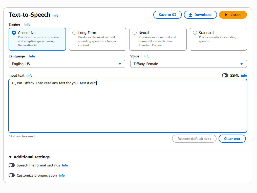Choose the Neural engine option
257x193 pixels.
pos(158,39)
